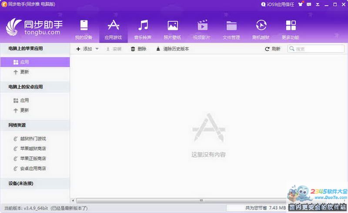Image resolution: width=348 pixels, height=213 pixels.
Task: Select 更新 under 电脑上的苹果应用
Action: (24, 72)
